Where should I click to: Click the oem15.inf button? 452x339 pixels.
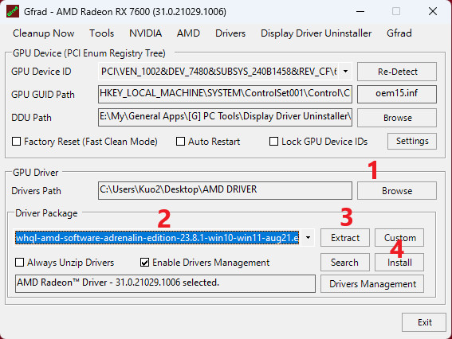click(397, 94)
